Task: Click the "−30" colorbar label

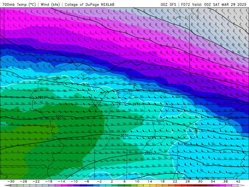Action: (x=11, y=181)
